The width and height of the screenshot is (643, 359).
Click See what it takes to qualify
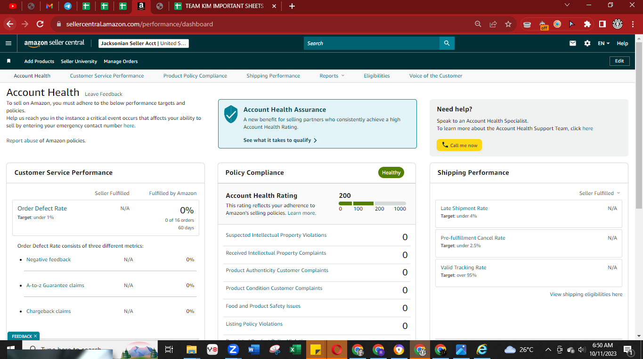pyautogui.click(x=280, y=140)
